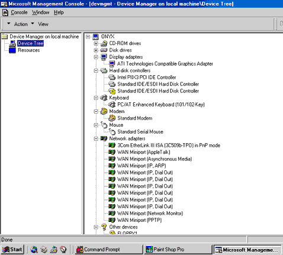
Task: Expand the Disk drives node
Action: click(x=96, y=50)
